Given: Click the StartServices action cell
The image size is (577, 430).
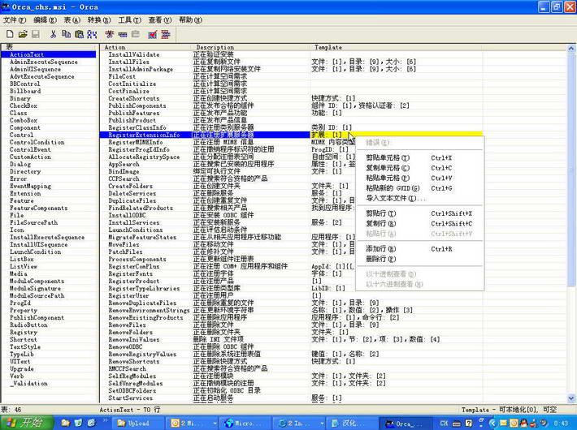Looking at the screenshot, I should click(131, 398).
